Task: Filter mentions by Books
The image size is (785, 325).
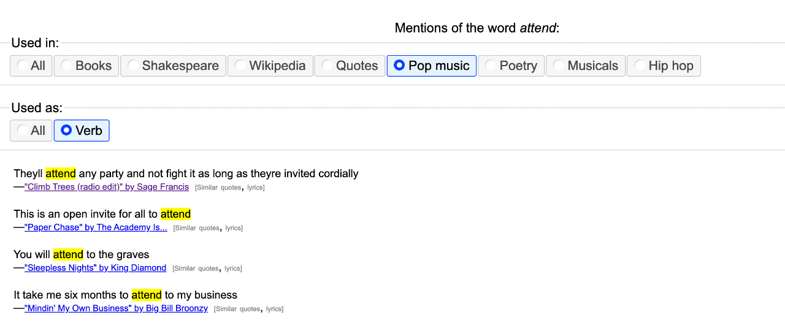Action: pos(86,66)
